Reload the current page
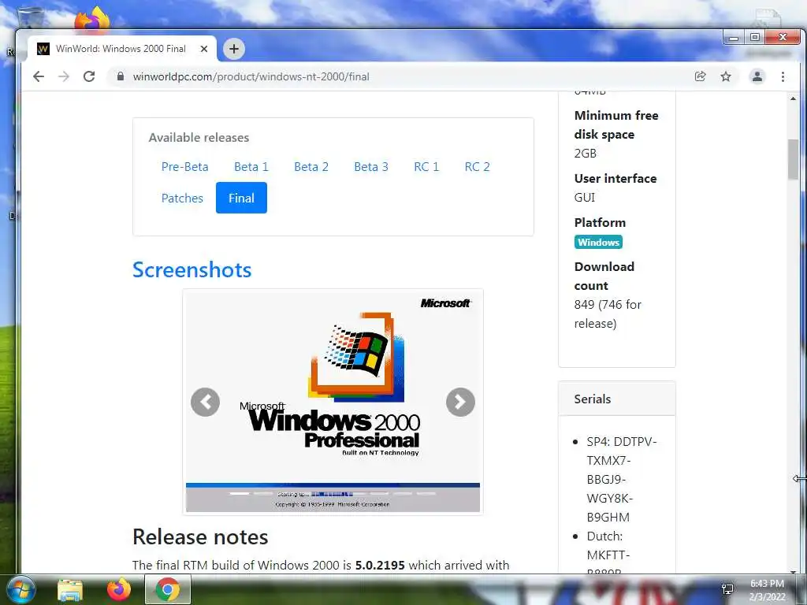Viewport: 807px width, 605px height. click(89, 76)
